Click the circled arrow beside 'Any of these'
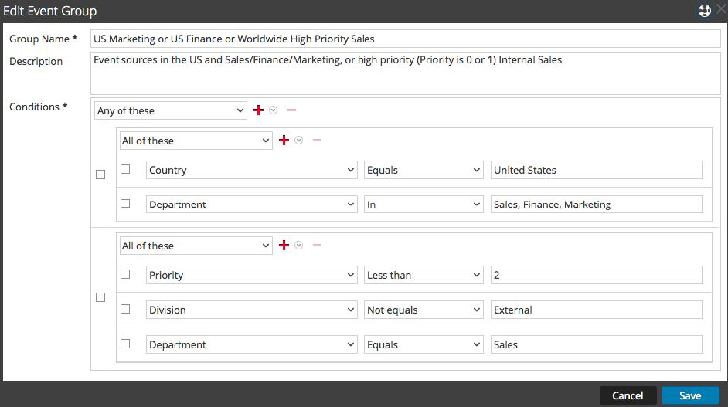This screenshot has width=728, height=407. pyautogui.click(x=274, y=110)
